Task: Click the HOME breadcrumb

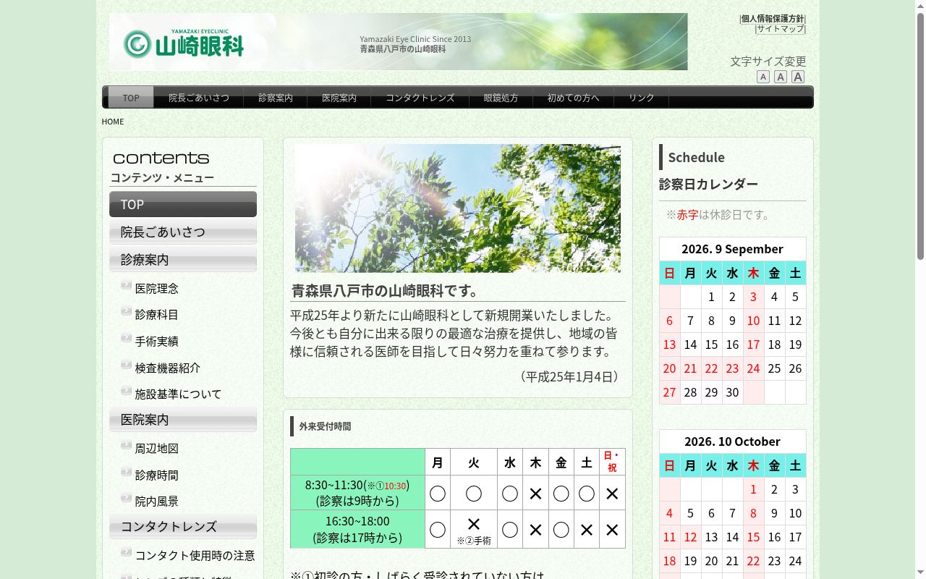Action: click(113, 122)
